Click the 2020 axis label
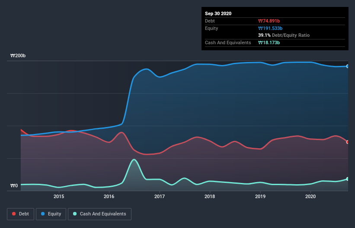 pyautogui.click(x=310, y=196)
